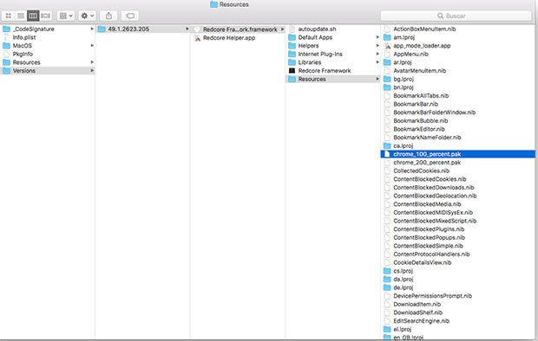Select BookmarkBarFolderWindow.nib file

(x=458, y=113)
